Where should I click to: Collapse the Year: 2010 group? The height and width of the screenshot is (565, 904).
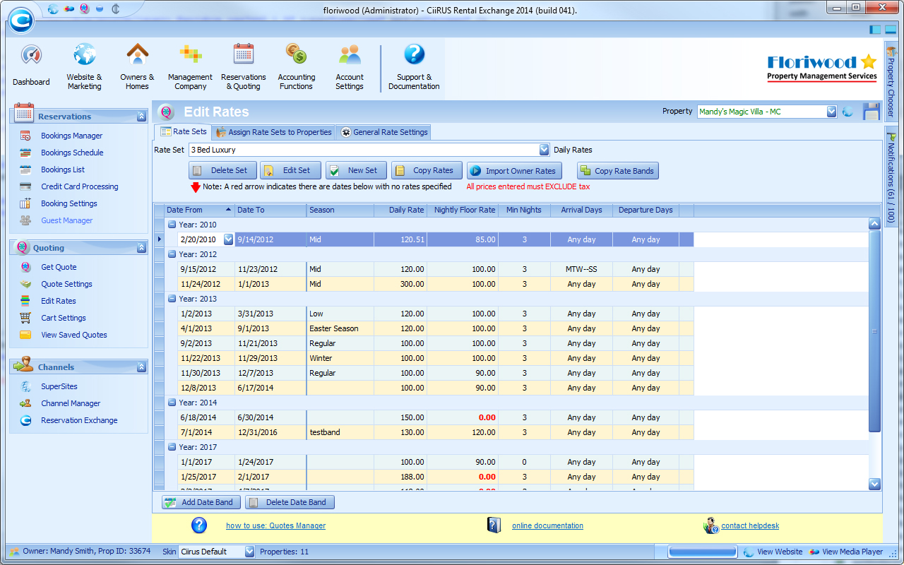172,225
